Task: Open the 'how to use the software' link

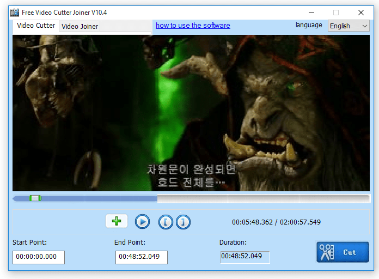Action: click(x=193, y=26)
